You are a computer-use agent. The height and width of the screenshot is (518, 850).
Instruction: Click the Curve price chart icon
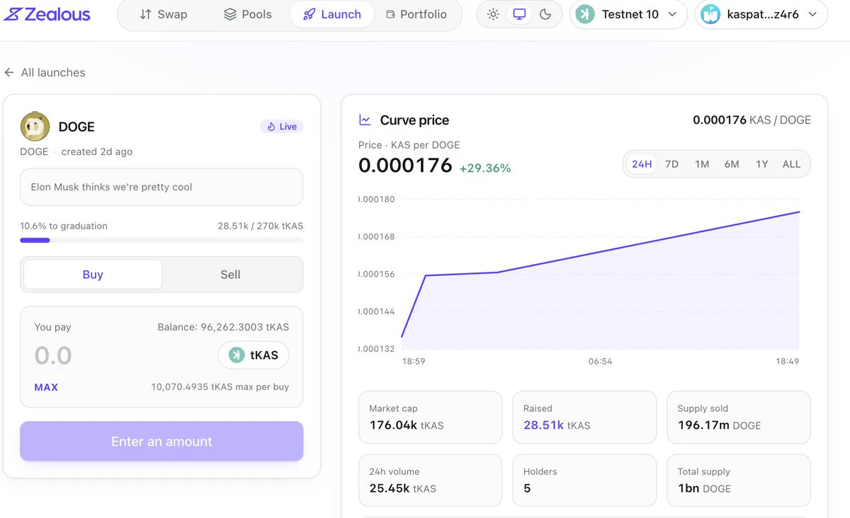pyautogui.click(x=365, y=120)
